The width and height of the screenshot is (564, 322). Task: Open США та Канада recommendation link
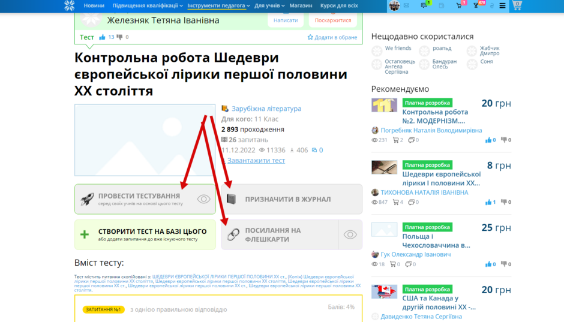(439, 303)
